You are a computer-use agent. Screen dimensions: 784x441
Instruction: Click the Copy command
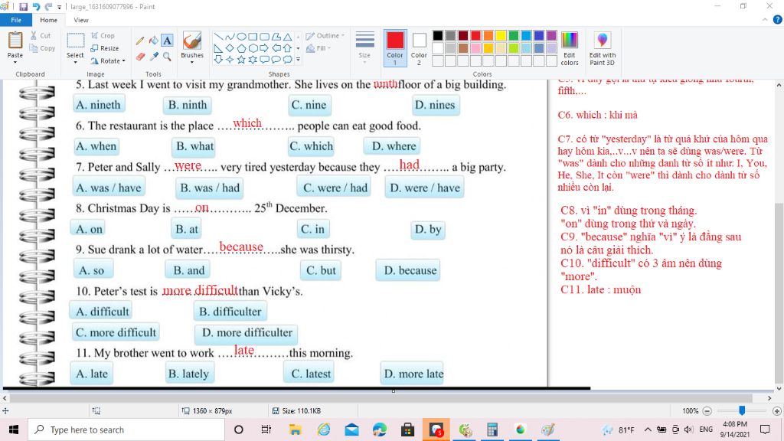click(42, 48)
